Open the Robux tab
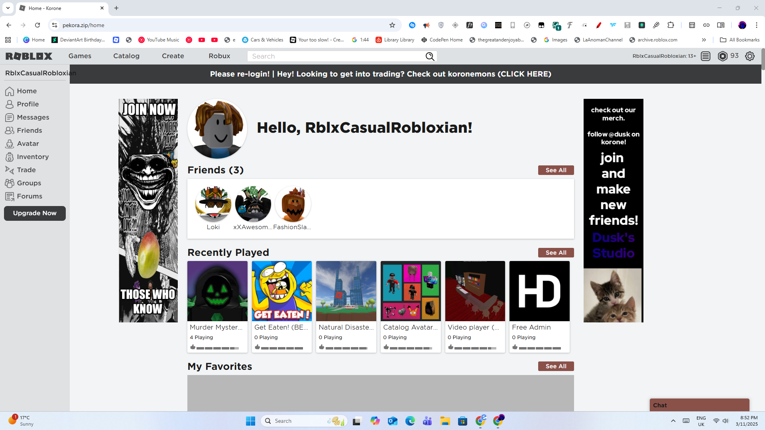 [220, 56]
